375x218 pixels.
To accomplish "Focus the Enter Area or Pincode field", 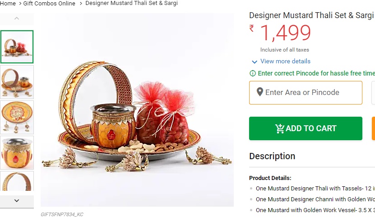I will tap(311, 92).
